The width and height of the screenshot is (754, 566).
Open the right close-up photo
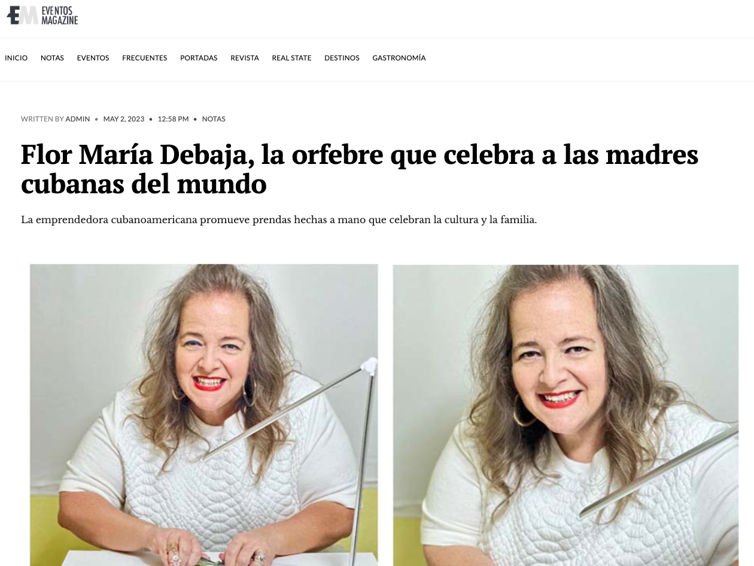[x=565, y=415]
